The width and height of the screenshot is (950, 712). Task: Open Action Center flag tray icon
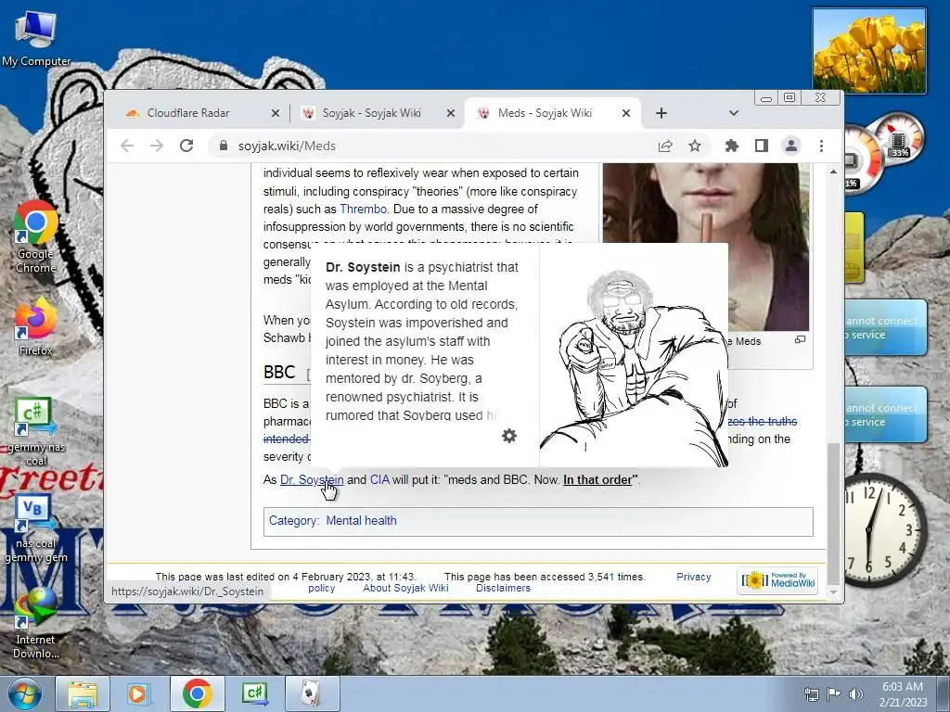point(834,693)
